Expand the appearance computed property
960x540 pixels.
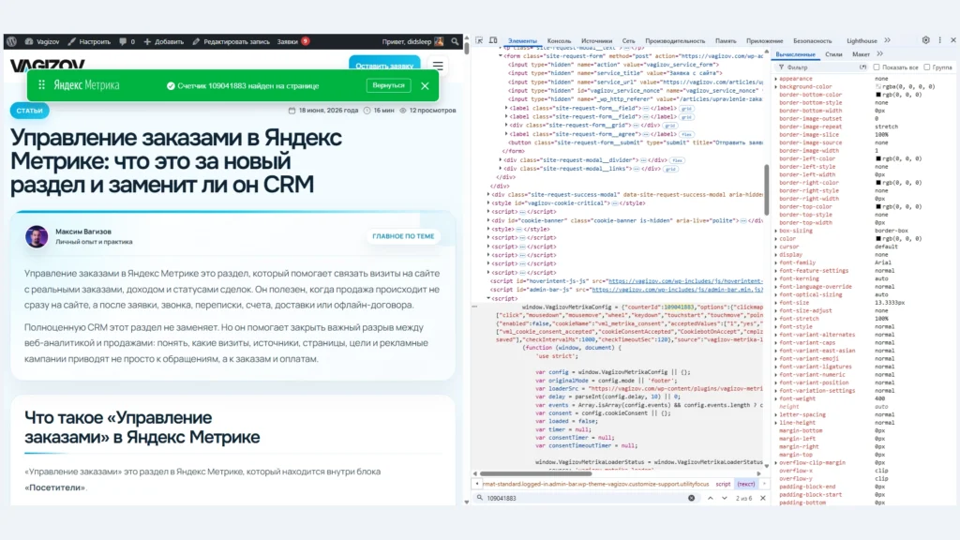[776, 79]
